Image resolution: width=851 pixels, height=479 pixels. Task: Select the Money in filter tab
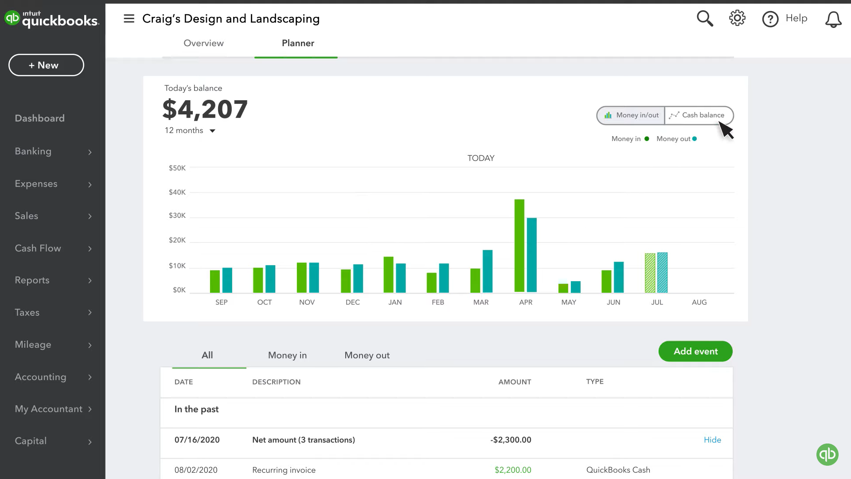tap(287, 355)
